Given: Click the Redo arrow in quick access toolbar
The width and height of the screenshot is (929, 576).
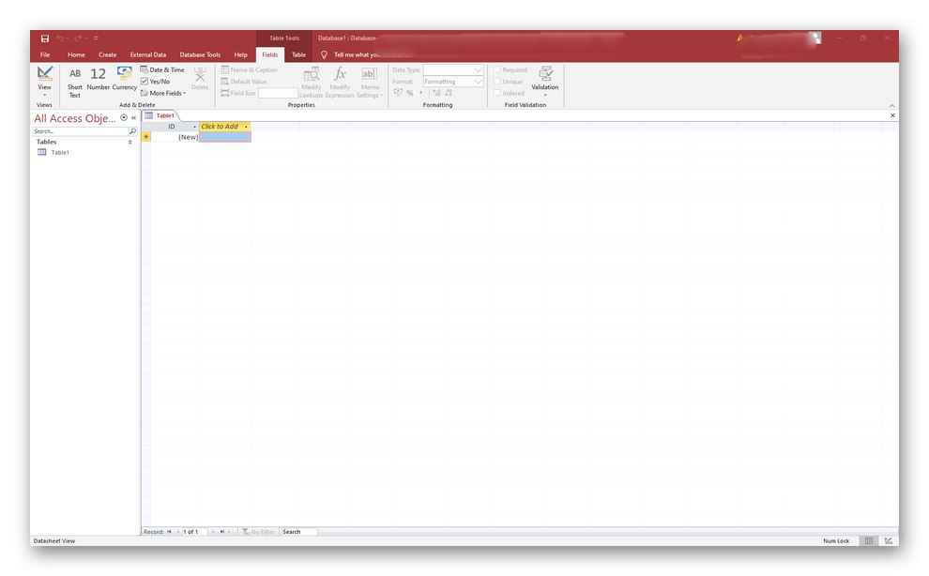Looking at the screenshot, I should pos(78,38).
